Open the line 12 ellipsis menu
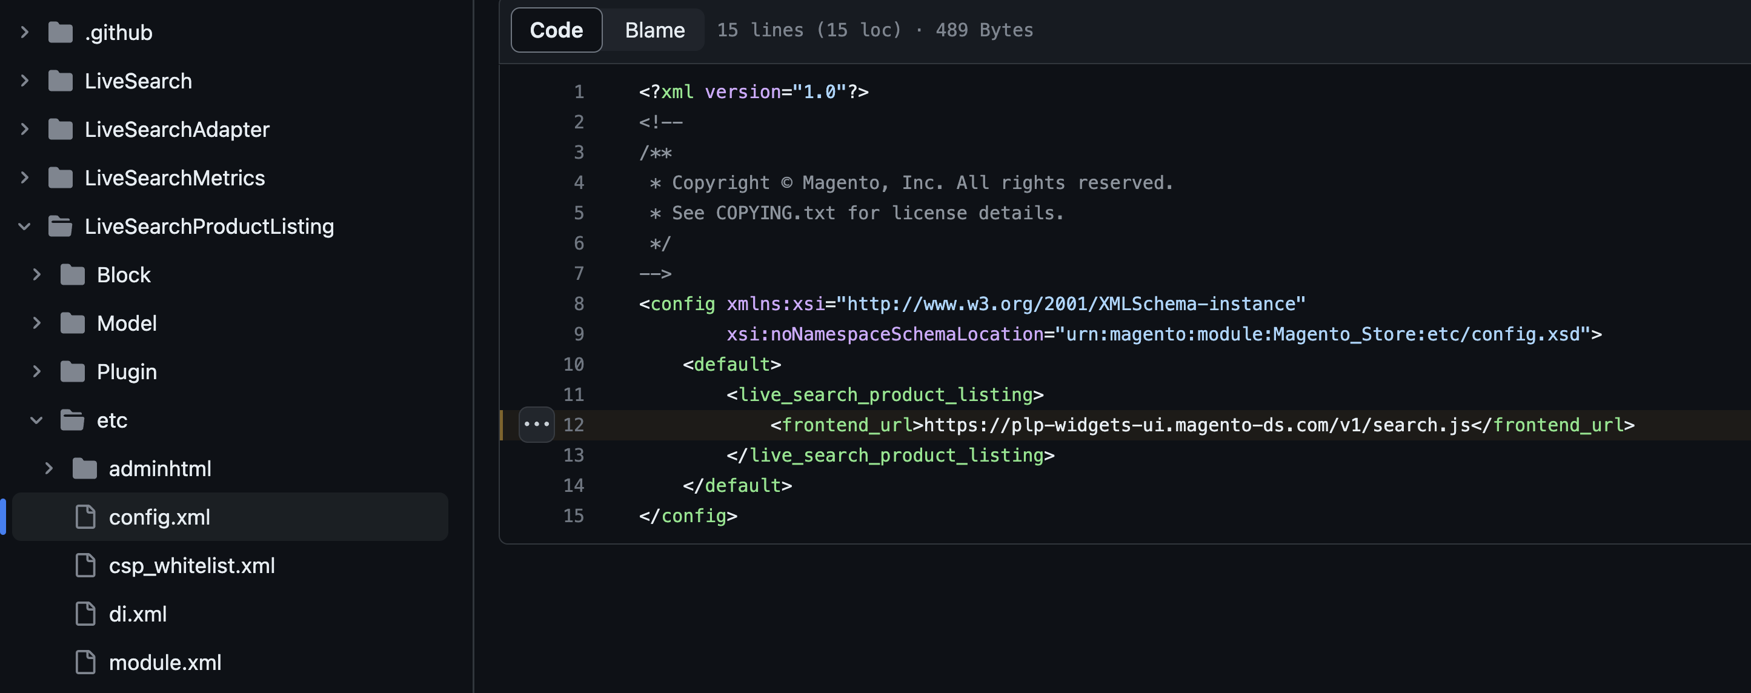Image resolution: width=1751 pixels, height=693 pixels. click(x=536, y=425)
